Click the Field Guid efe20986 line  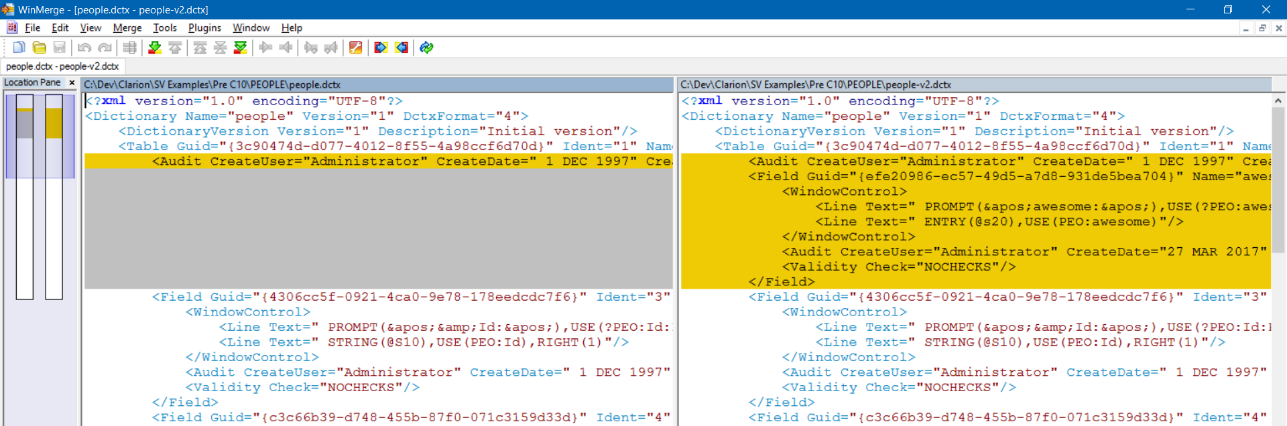(976, 176)
